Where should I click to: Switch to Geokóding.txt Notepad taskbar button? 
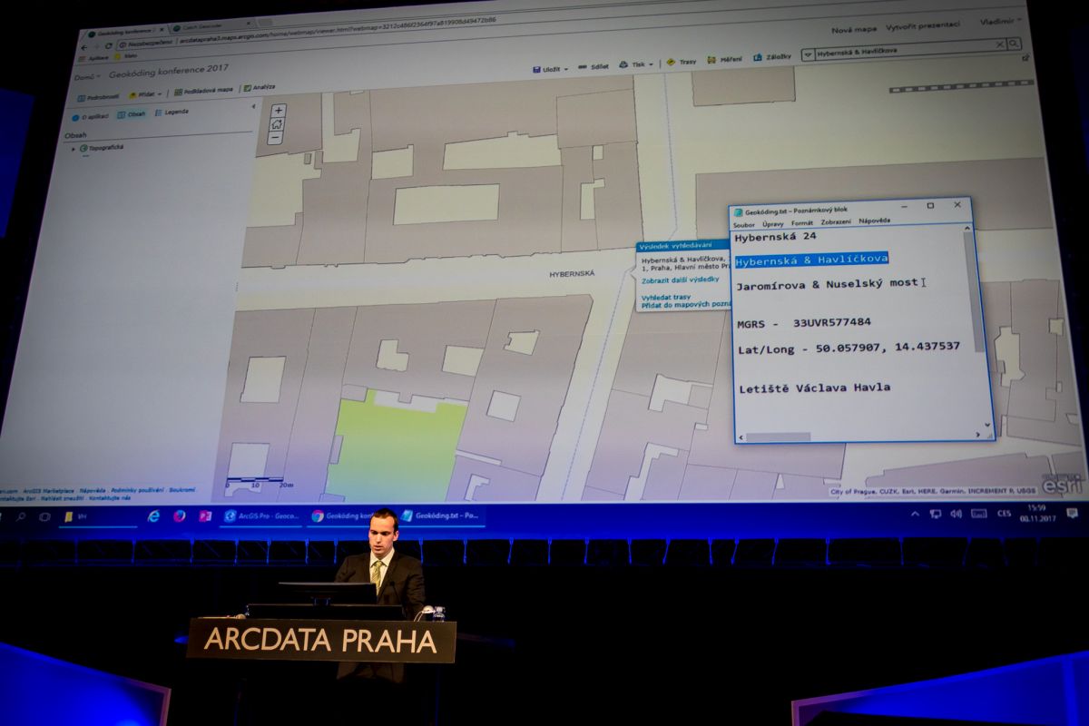coord(442,515)
